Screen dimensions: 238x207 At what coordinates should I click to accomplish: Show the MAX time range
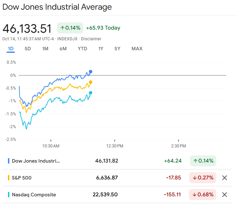pos(137,49)
